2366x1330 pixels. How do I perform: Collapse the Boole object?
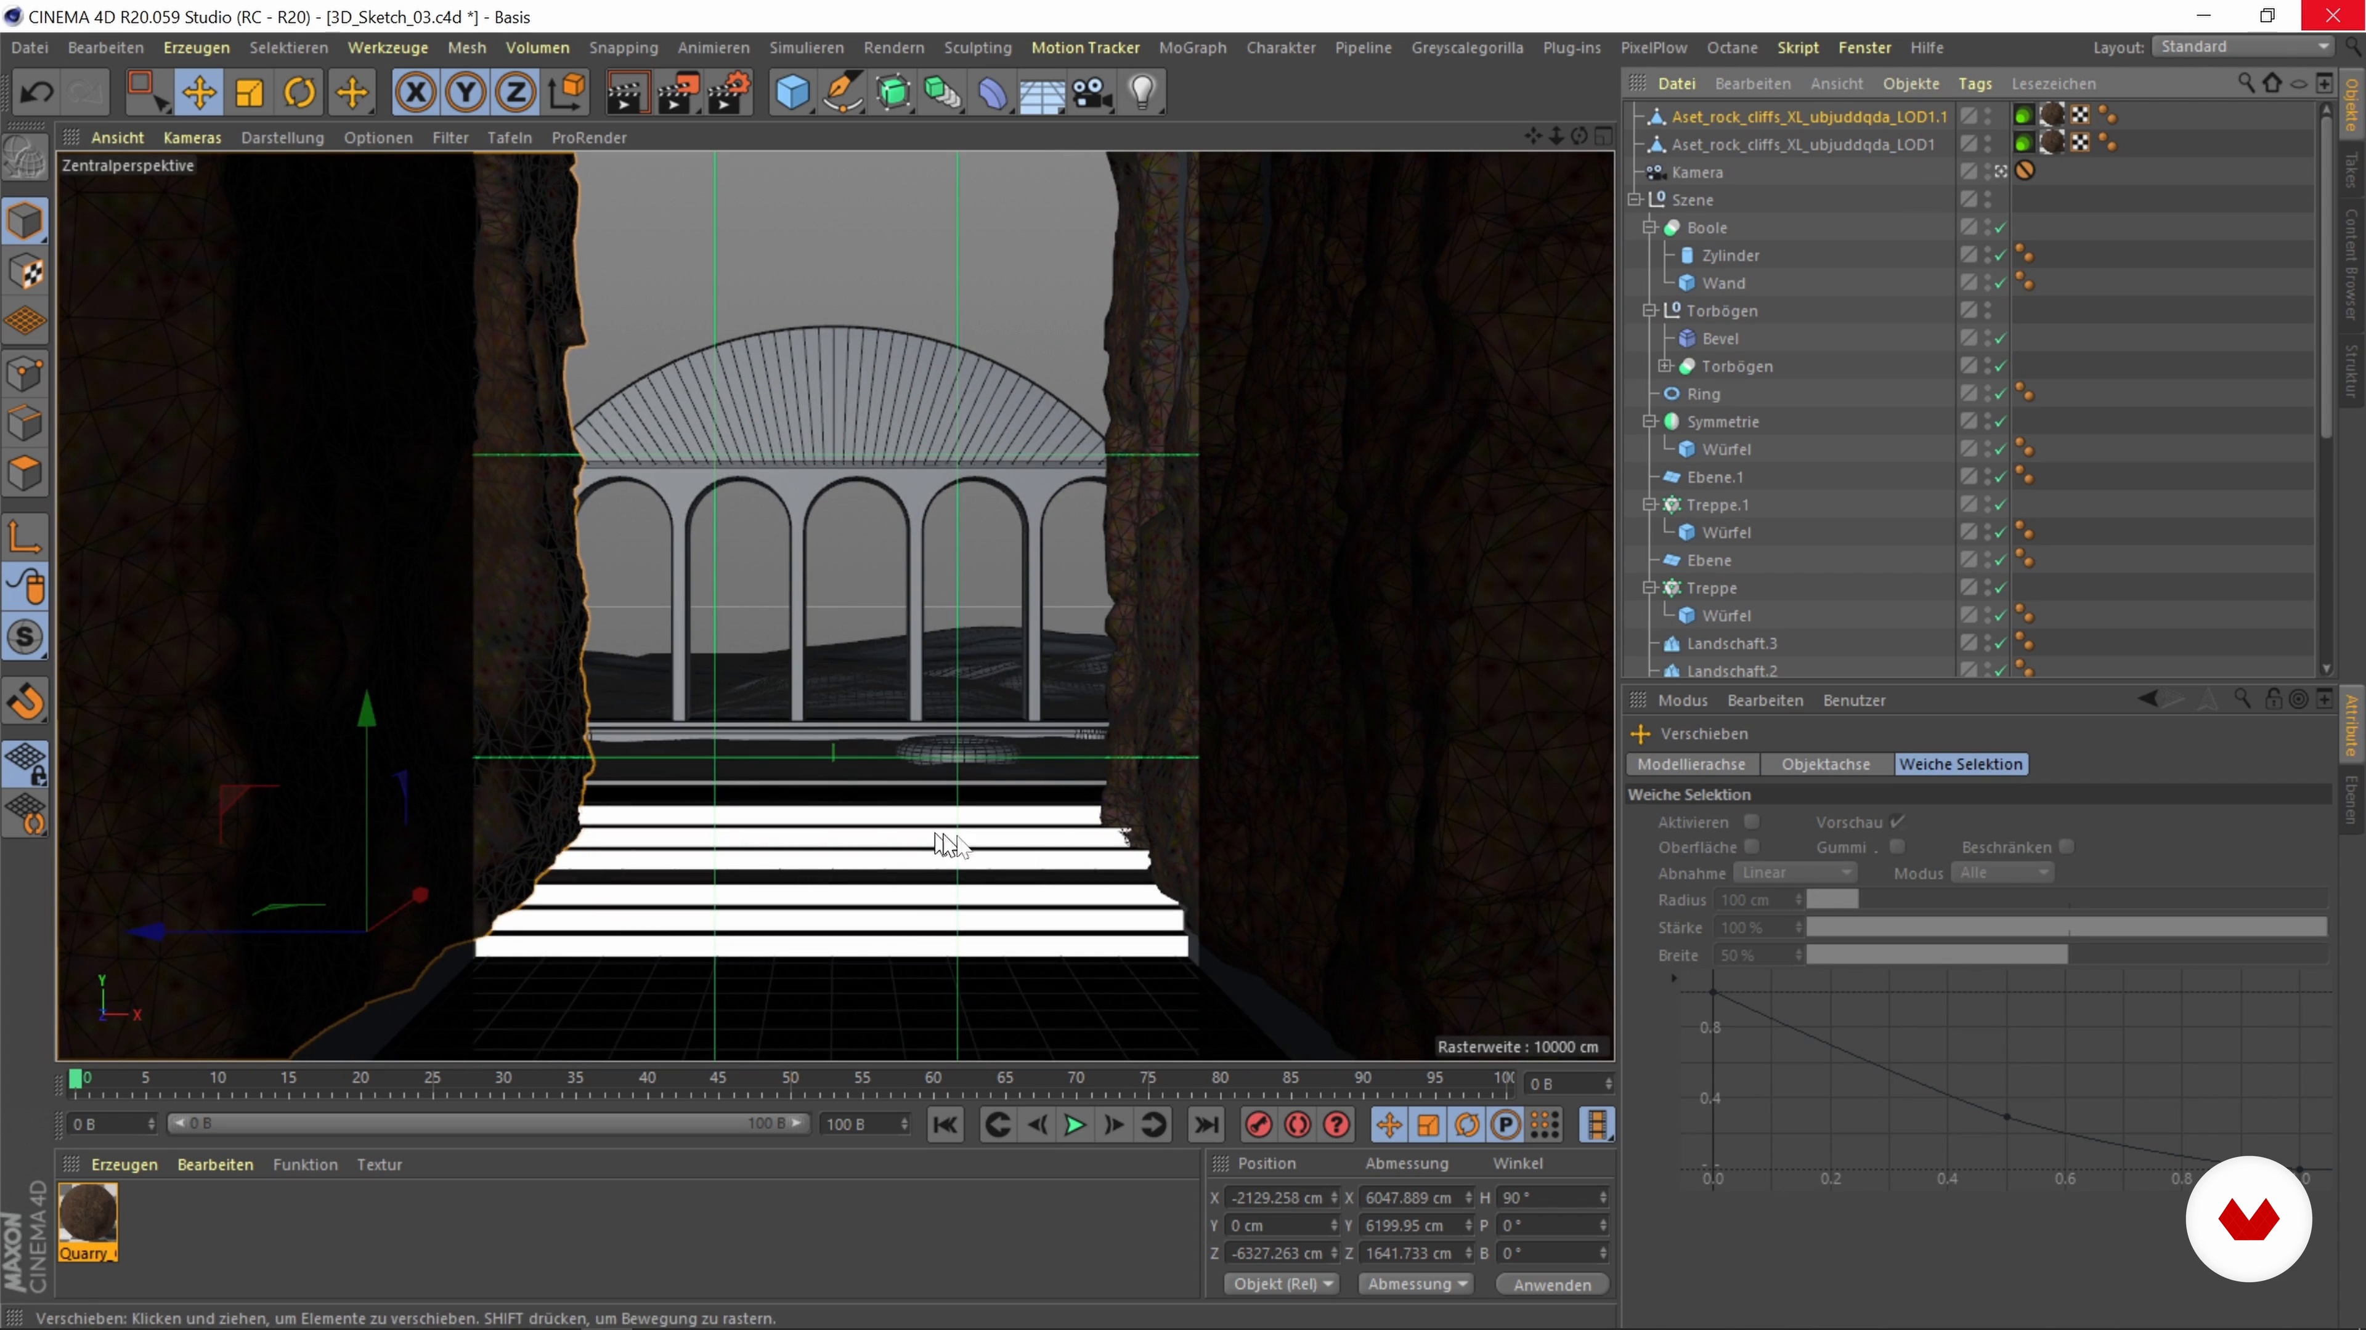click(1649, 227)
